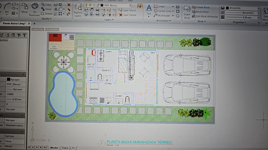Open the Block Editor
Viewport: 268px width, 150px height.
(200, 12)
